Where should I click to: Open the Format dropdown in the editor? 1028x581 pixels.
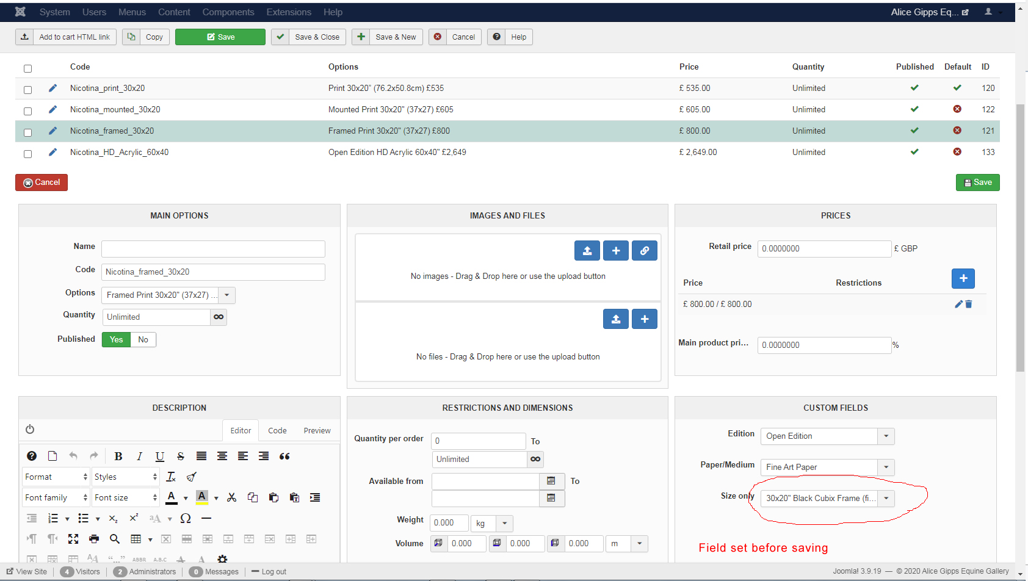[56, 477]
